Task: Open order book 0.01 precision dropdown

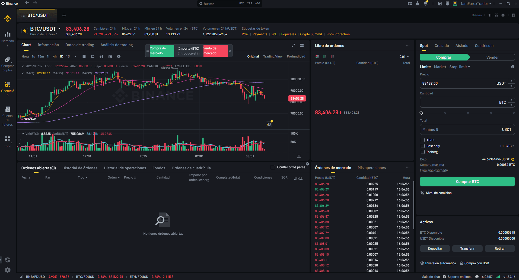Action: tap(404, 57)
